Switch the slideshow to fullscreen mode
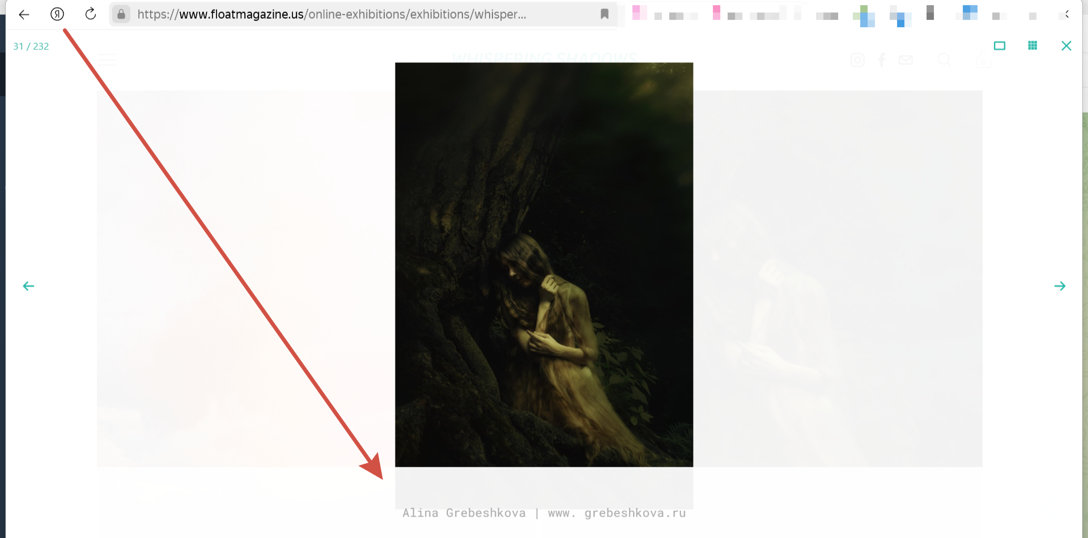 click(x=1000, y=45)
